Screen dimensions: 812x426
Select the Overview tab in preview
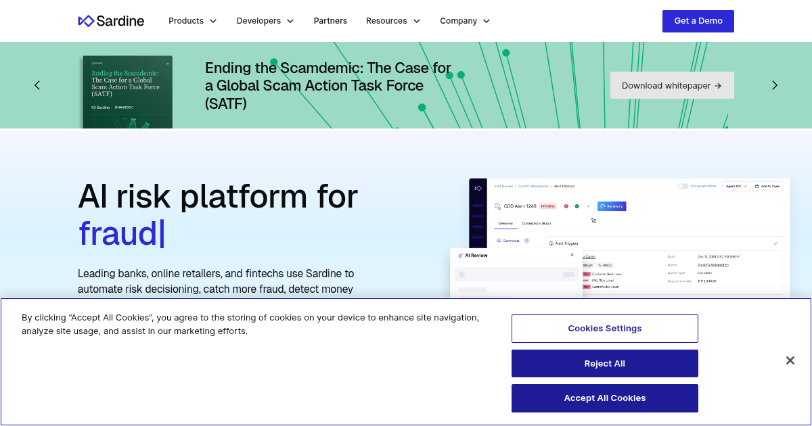(505, 223)
